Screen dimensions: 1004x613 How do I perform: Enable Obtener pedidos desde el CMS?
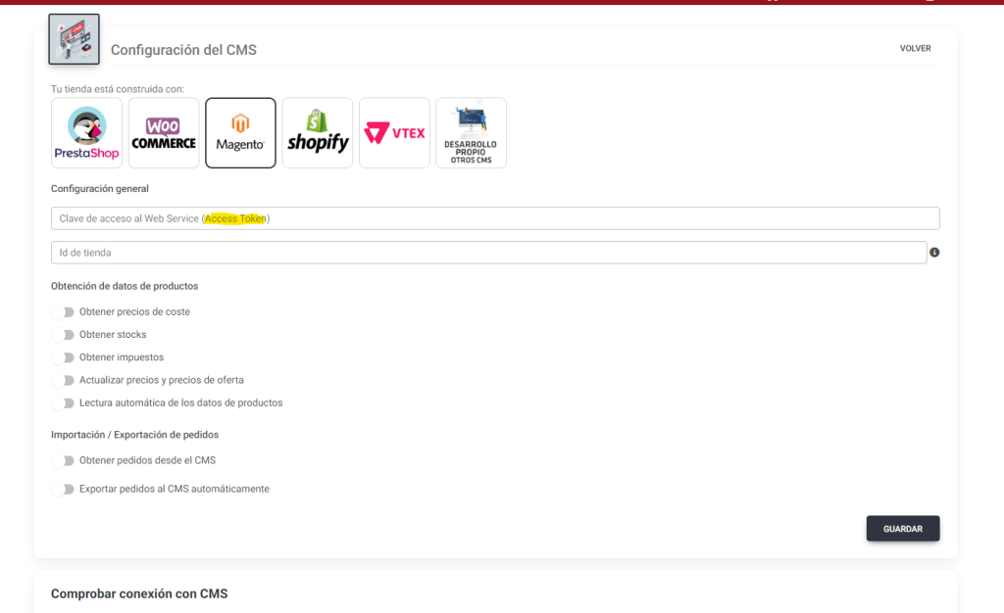click(x=64, y=461)
